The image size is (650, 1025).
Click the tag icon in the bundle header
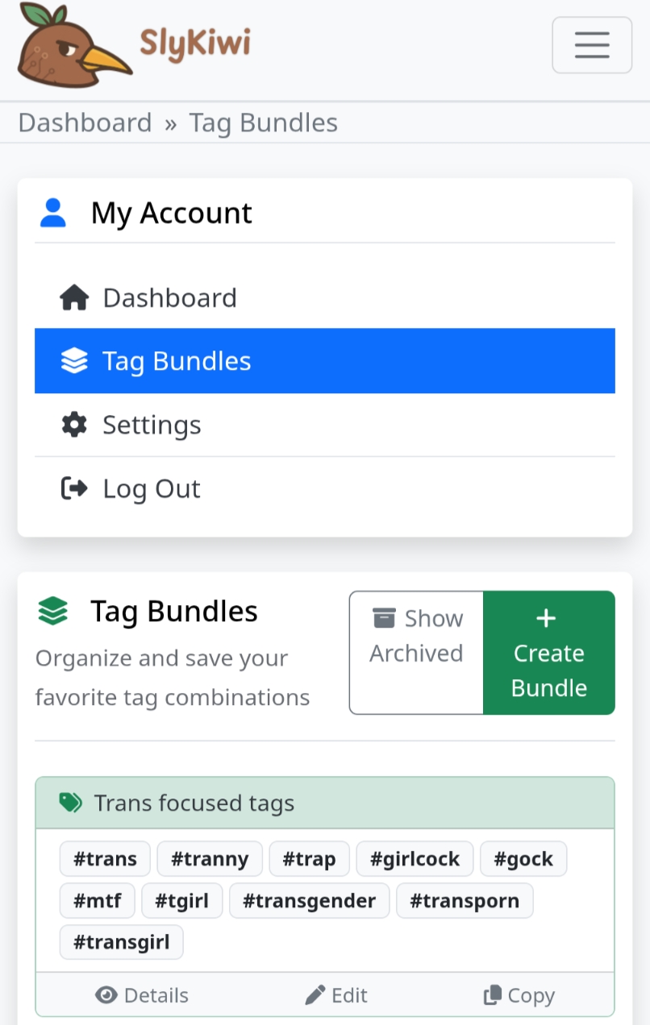[x=71, y=803]
